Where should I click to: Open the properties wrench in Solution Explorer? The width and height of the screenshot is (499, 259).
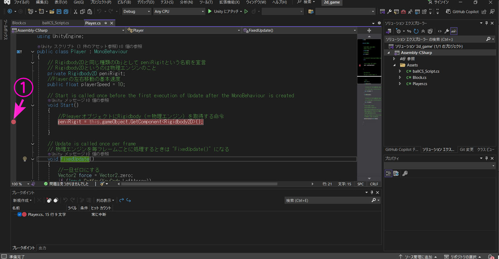(x=446, y=31)
